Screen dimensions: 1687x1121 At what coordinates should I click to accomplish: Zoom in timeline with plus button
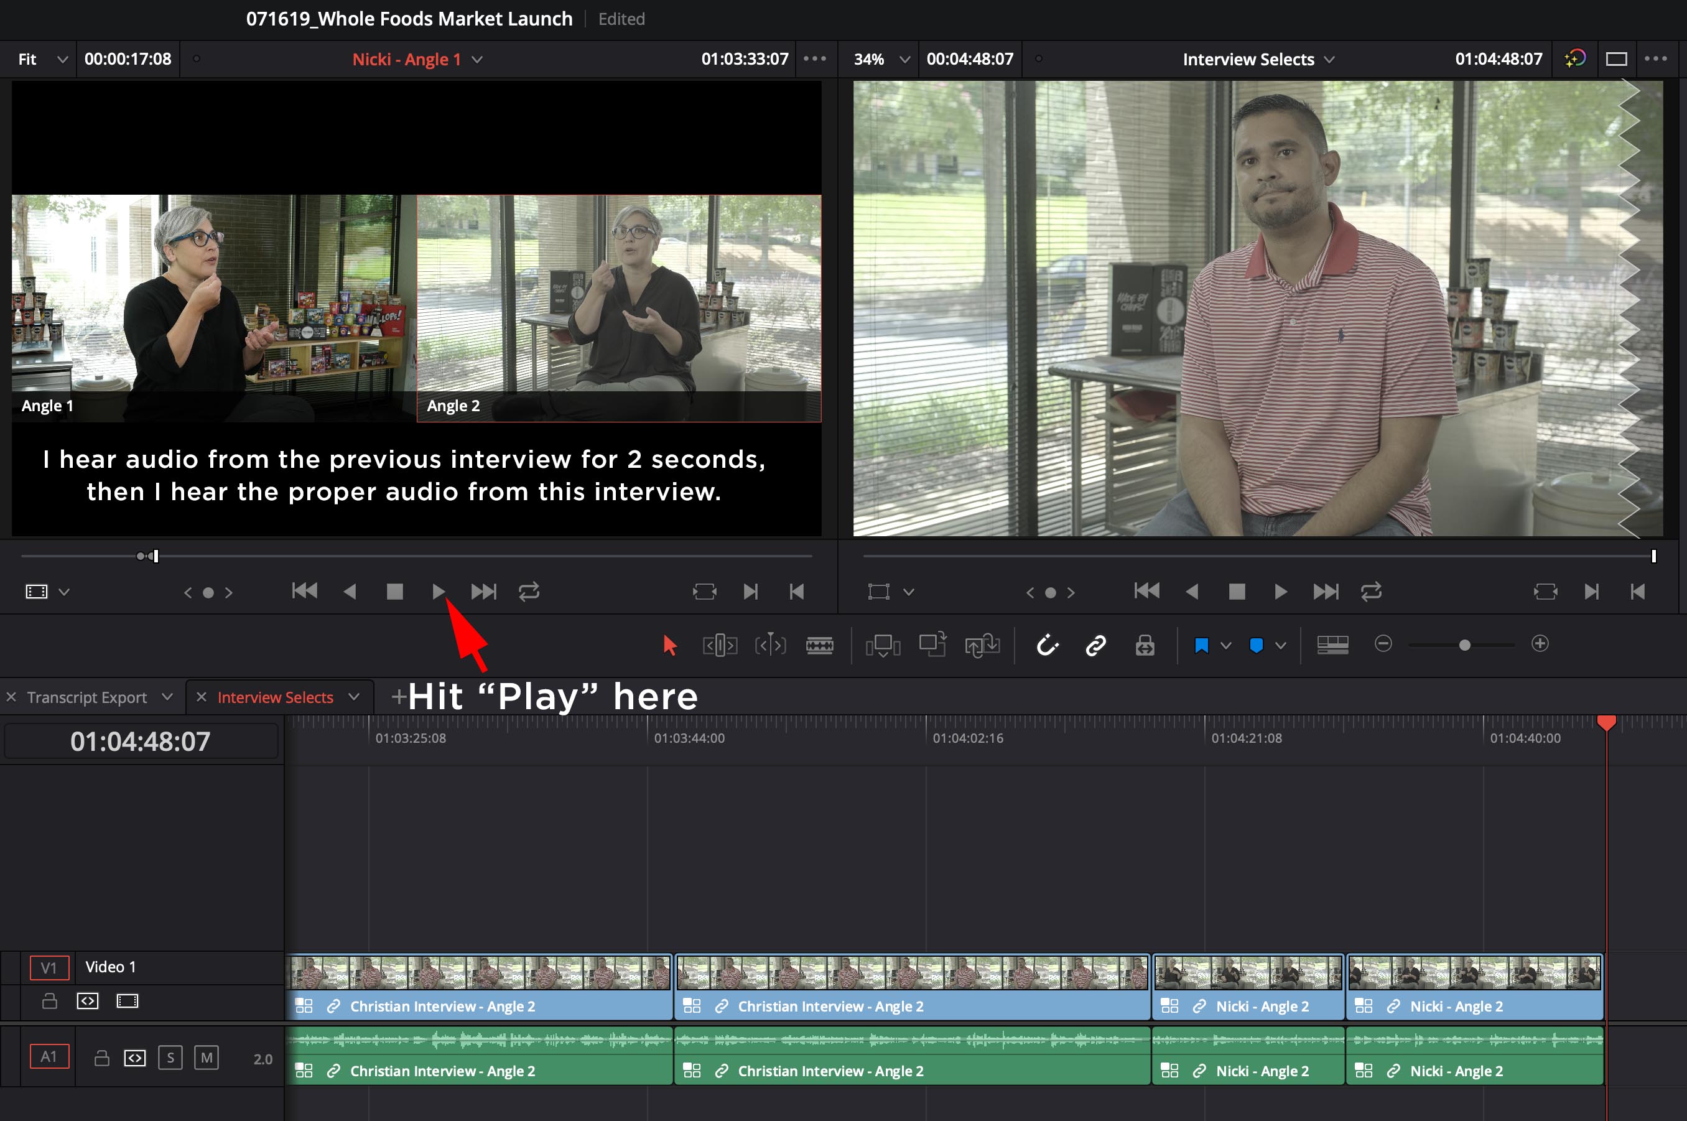[1540, 643]
